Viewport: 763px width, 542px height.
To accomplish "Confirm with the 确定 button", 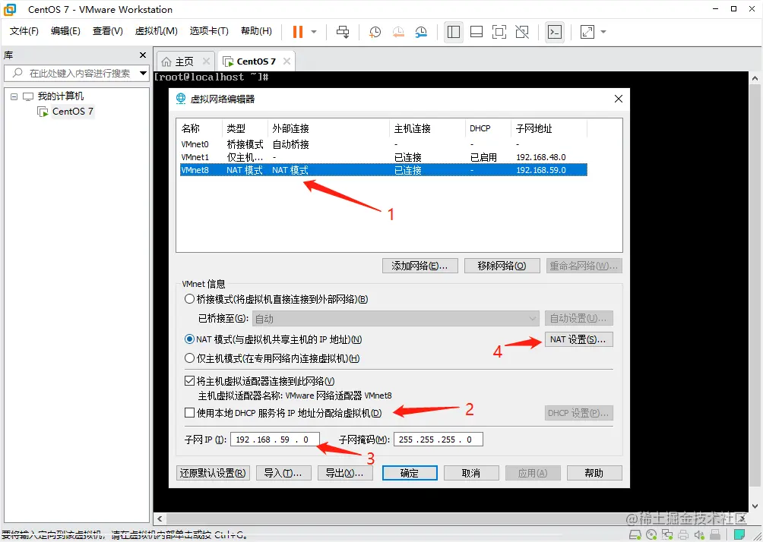I will pyautogui.click(x=409, y=473).
